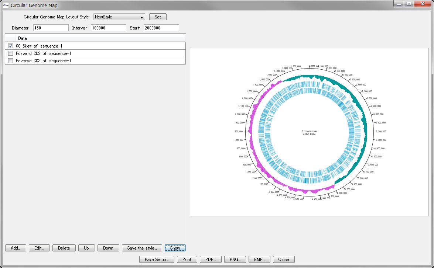Open the Edit... dialog button

(39, 248)
